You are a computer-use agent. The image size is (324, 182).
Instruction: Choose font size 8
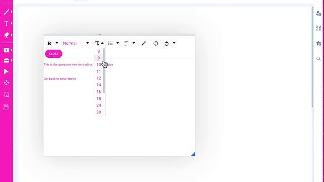click(x=99, y=51)
